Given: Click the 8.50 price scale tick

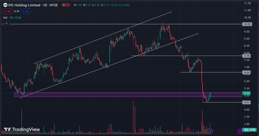Looking at the screenshot, I should click(247, 46).
